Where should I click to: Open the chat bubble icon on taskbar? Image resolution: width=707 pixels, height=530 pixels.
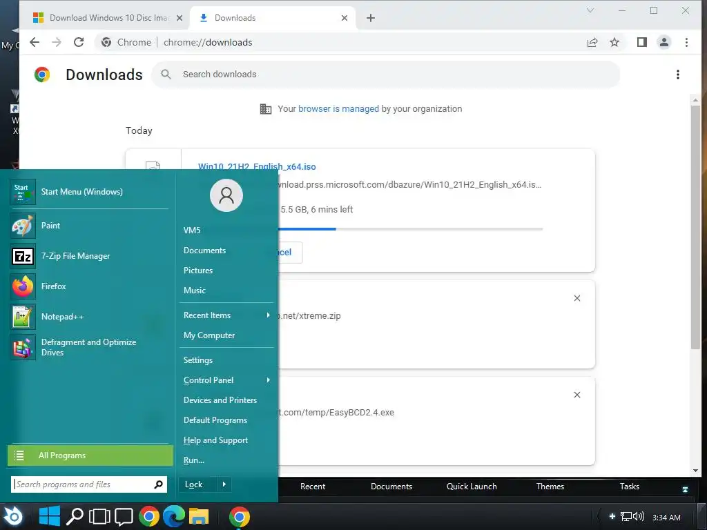124,517
